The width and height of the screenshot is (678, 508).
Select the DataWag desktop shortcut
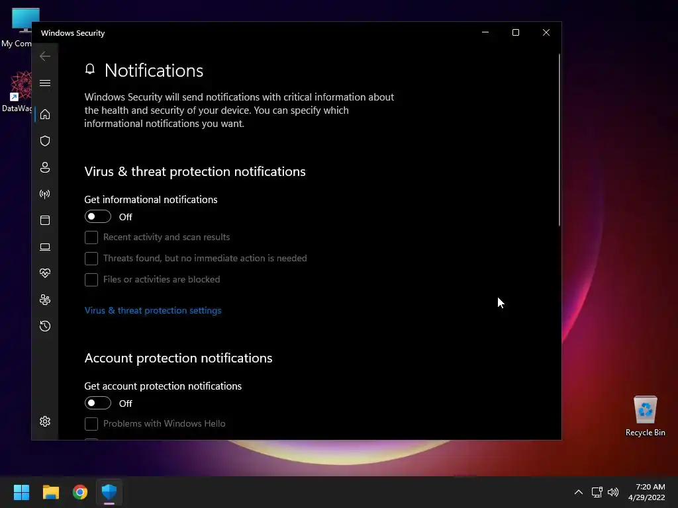point(17,91)
